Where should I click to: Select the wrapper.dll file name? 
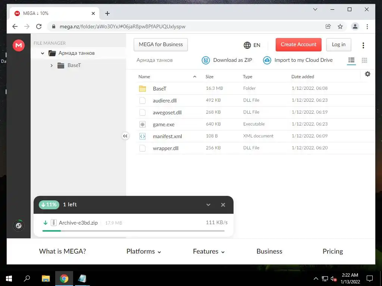[x=166, y=148]
